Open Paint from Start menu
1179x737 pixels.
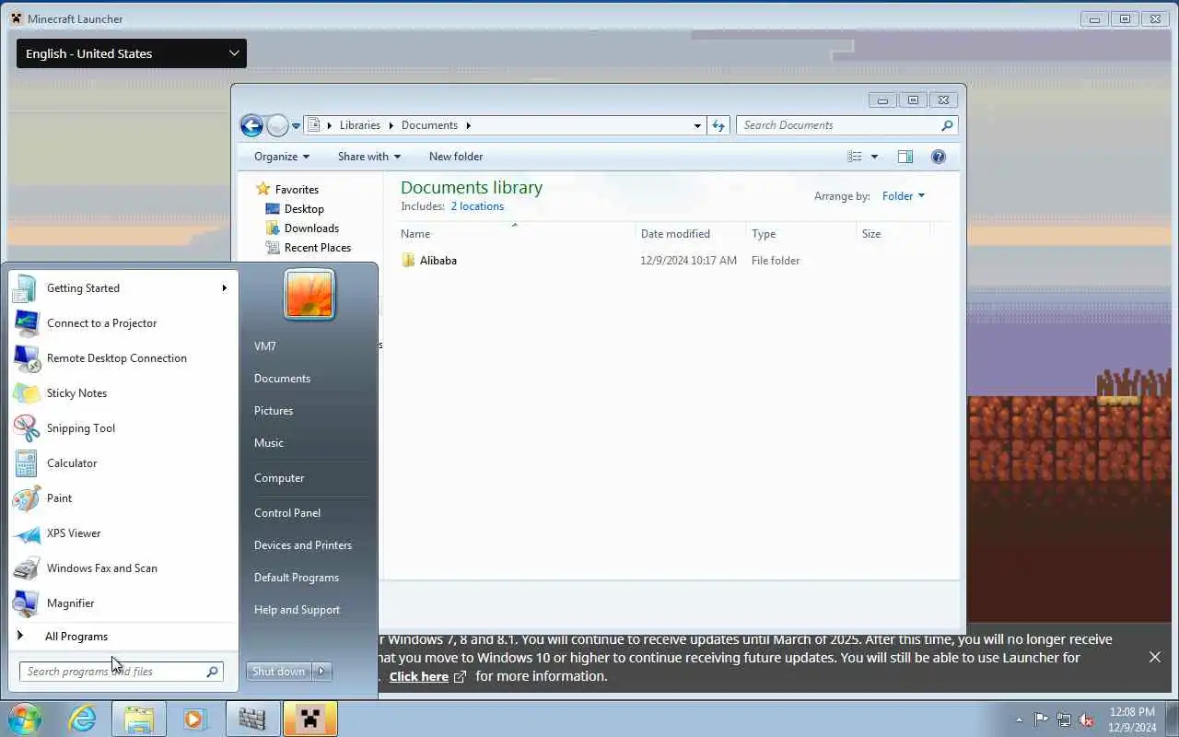tap(123, 498)
